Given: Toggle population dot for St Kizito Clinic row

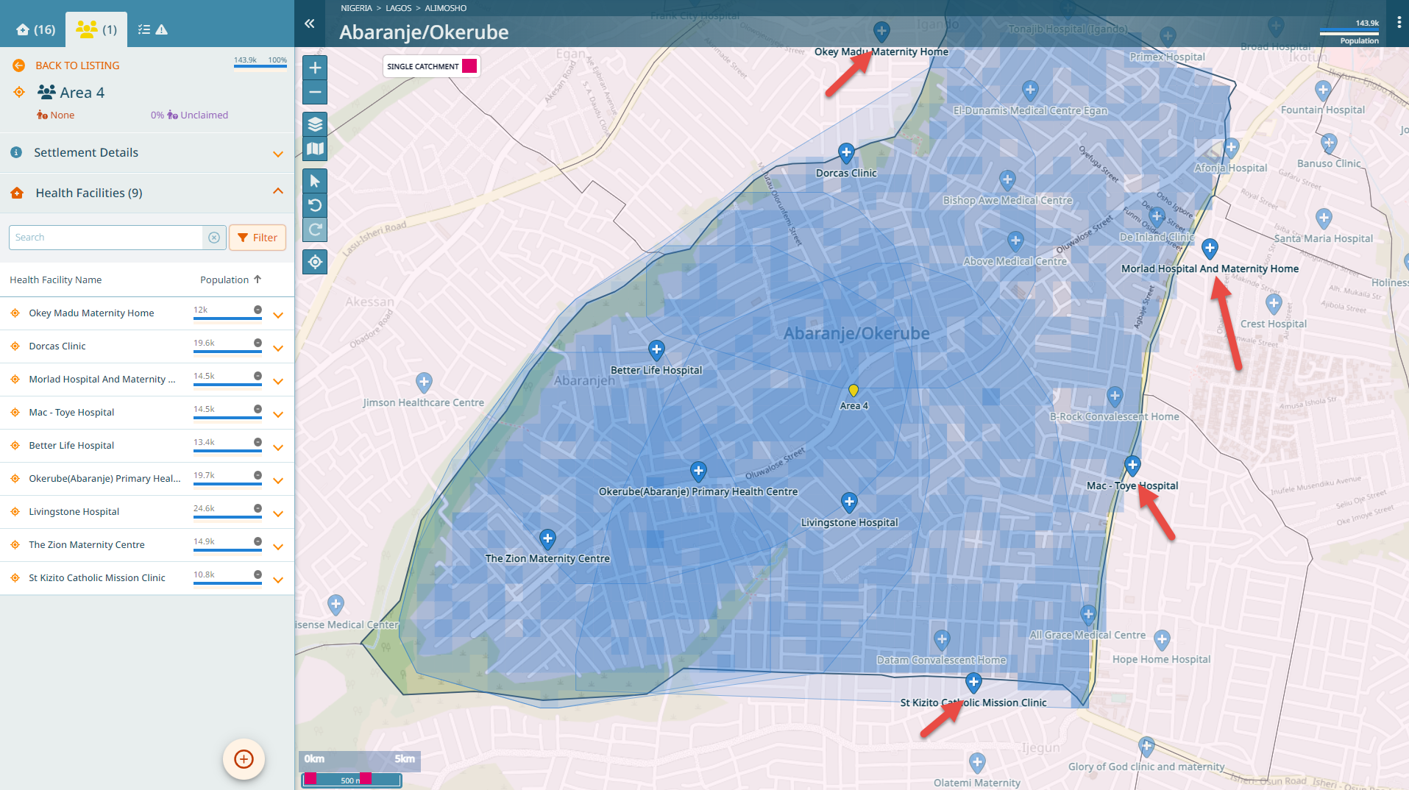Looking at the screenshot, I should 258,574.
